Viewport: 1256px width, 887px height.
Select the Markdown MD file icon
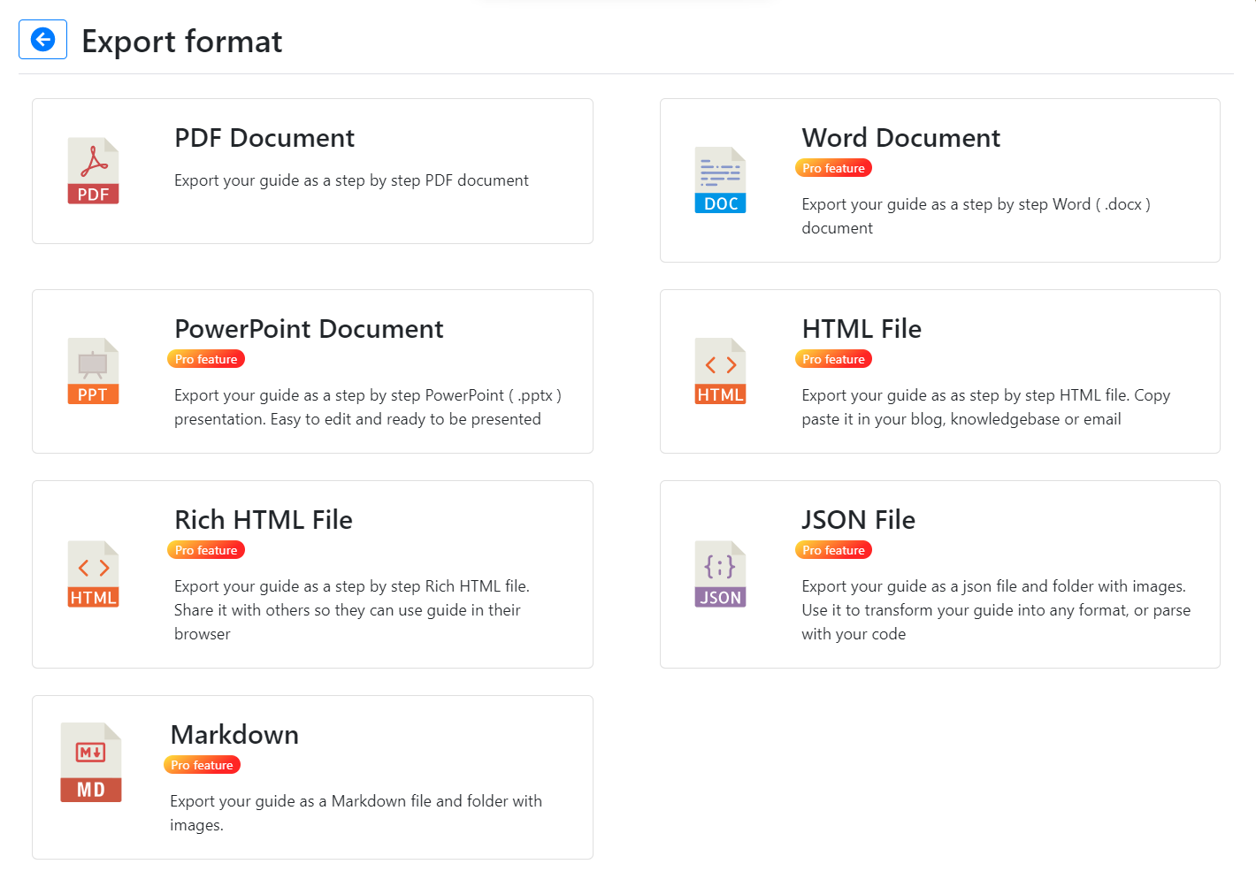tap(91, 762)
